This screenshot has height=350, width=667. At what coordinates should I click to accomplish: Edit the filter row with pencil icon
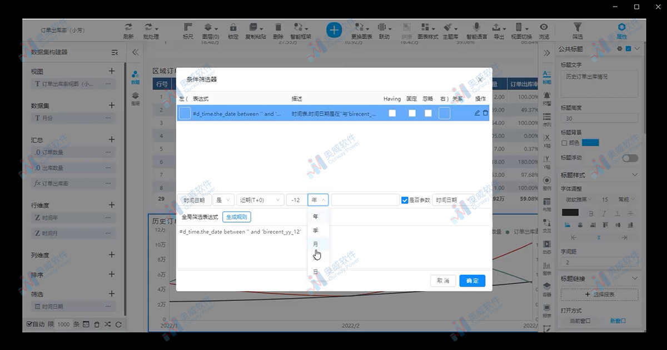click(477, 113)
